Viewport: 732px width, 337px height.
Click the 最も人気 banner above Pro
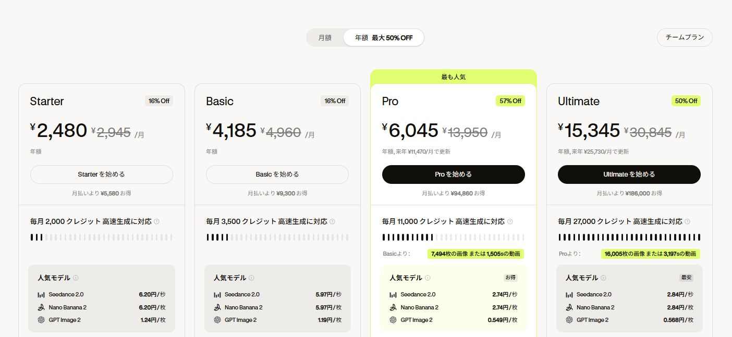454,77
